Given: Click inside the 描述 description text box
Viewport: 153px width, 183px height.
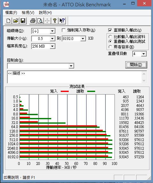Looking at the screenshot, I should tap(74, 77).
